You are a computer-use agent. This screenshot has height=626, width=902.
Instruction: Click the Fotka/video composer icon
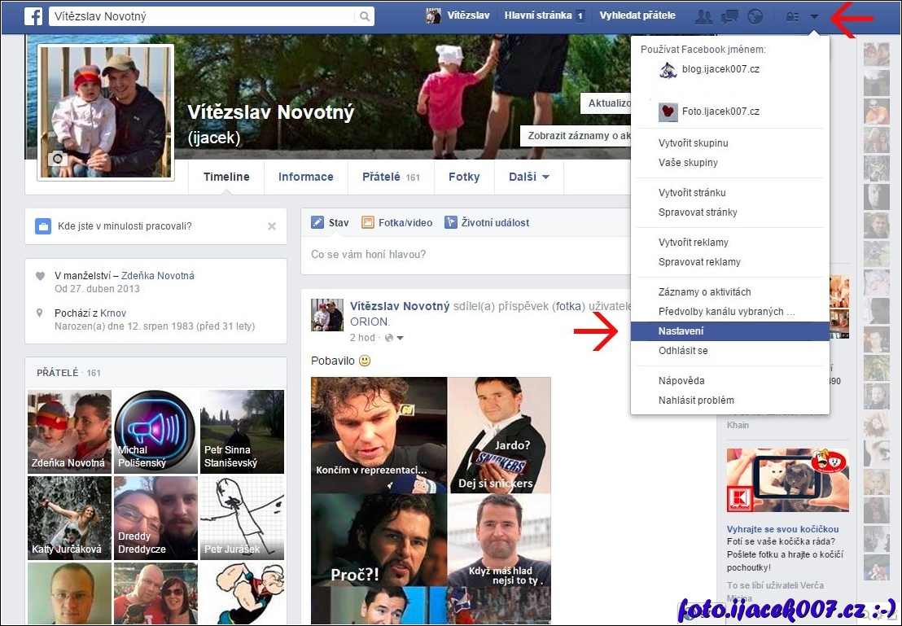pos(368,222)
